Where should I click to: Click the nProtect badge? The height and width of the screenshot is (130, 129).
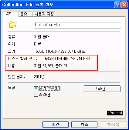point(115,113)
